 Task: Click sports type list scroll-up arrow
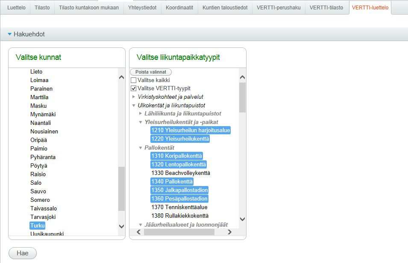tap(242, 77)
